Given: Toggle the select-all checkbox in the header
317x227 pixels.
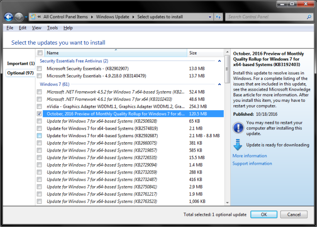Looking at the screenshot, I should click(40, 53).
